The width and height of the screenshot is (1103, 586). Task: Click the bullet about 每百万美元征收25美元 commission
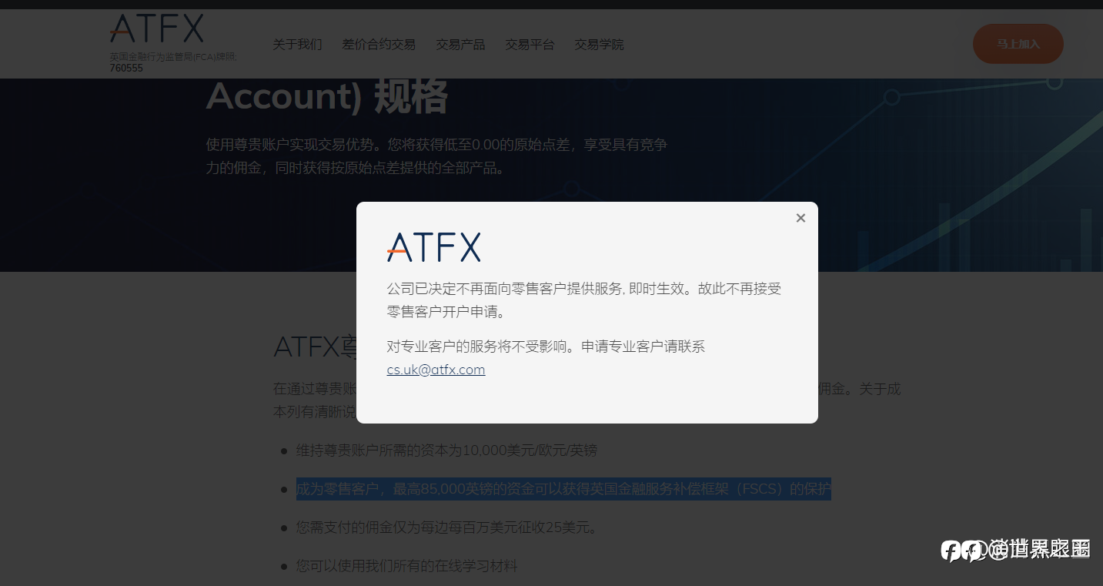[447, 527]
